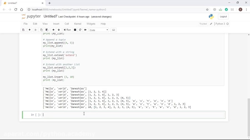Screen dimensions: 250x140
Task: Click the green circular extension icon
Action: point(226,9)
